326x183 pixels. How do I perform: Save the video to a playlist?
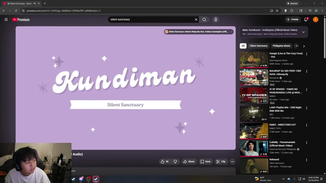pyautogui.click(x=205, y=162)
